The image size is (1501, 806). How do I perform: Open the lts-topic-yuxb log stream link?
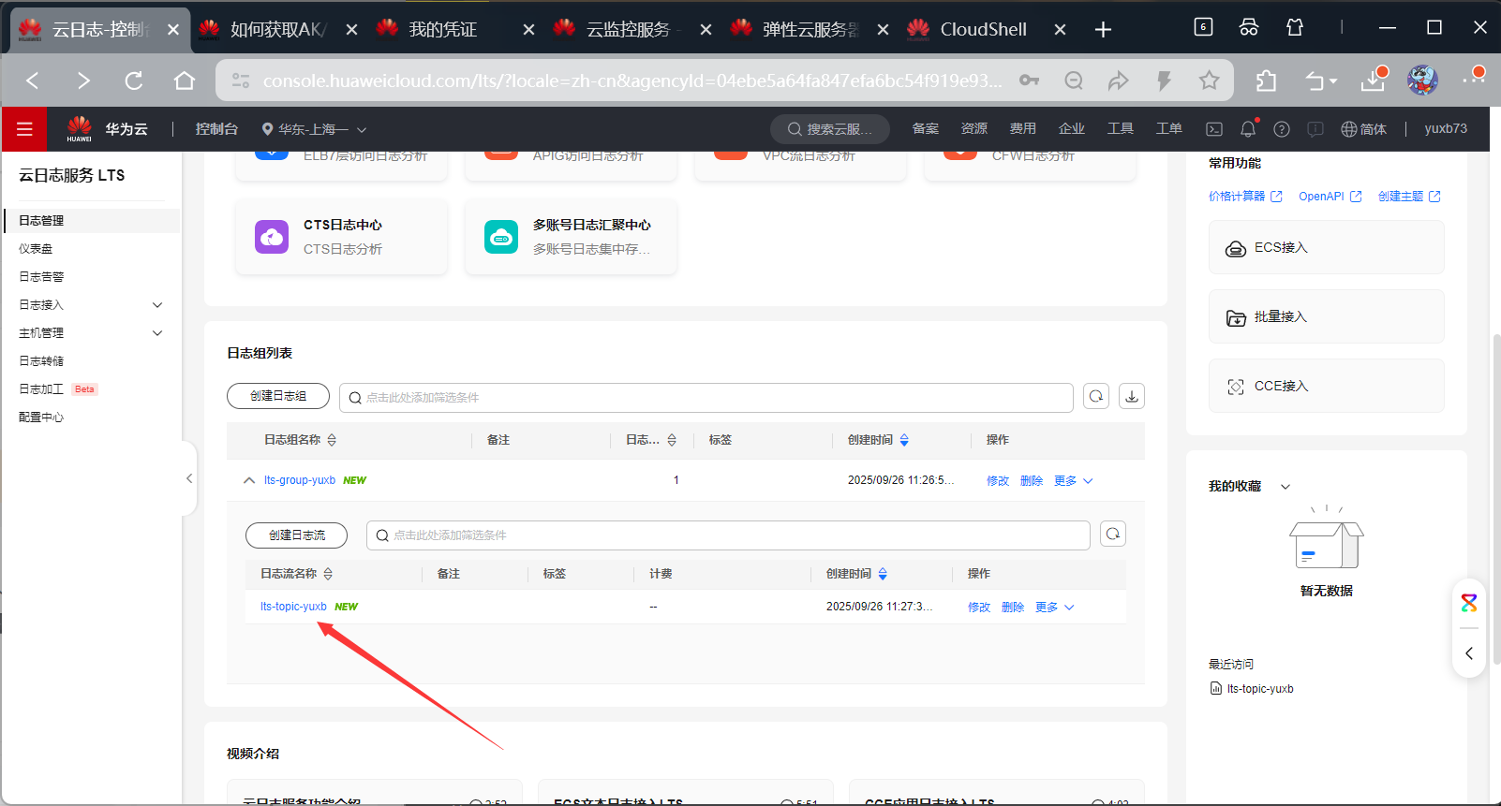coord(293,607)
